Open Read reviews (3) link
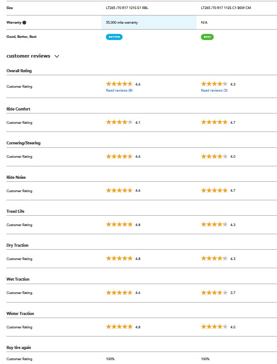This screenshot has width=277, height=364. pos(214,90)
